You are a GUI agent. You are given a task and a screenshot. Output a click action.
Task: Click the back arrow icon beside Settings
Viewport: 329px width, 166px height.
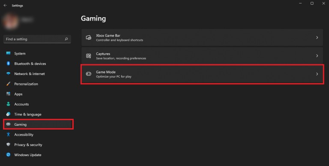pyautogui.click(x=5, y=6)
